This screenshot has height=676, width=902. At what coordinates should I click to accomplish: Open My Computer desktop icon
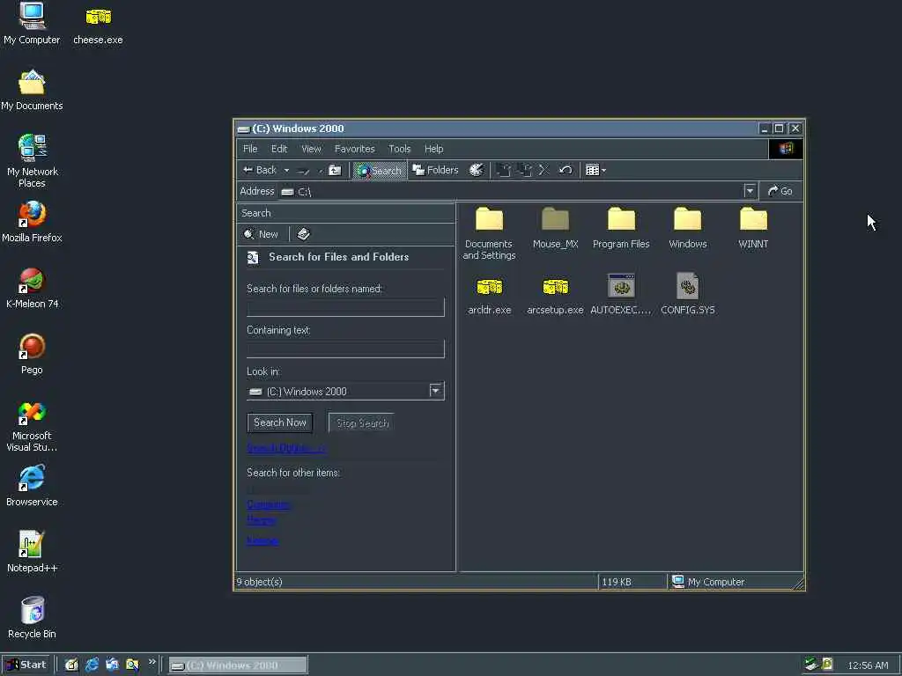click(32, 24)
